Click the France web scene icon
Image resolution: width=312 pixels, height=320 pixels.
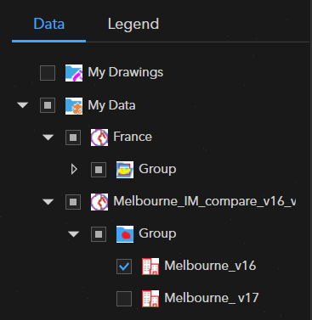coord(99,138)
